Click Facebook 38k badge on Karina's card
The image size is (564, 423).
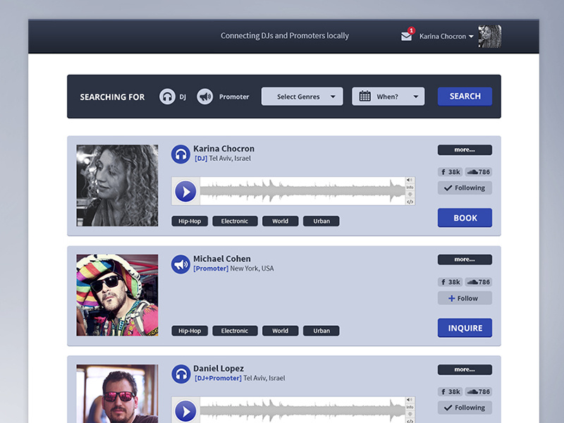click(x=450, y=172)
